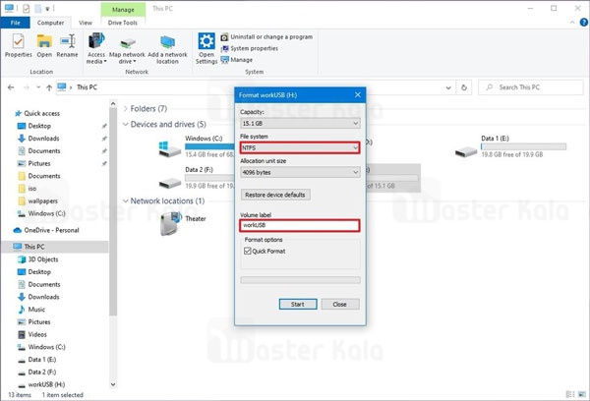Select Data 1 (E:) in navigation pane
Image resolution: width=590 pixels, height=401 pixels.
(x=37, y=360)
